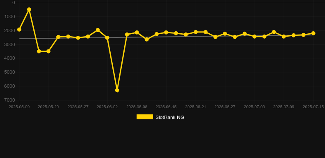Toggle the SlotRank NG legend label
This screenshot has height=158, width=325.
point(170,117)
